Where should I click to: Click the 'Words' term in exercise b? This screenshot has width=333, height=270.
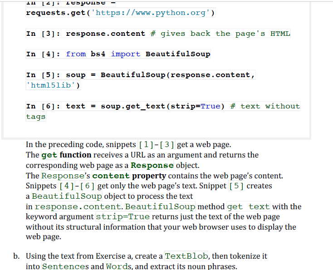point(119,266)
